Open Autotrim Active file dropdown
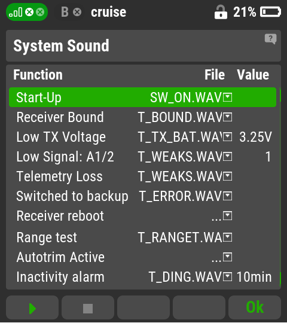This screenshot has width=287, height=323. [222, 257]
